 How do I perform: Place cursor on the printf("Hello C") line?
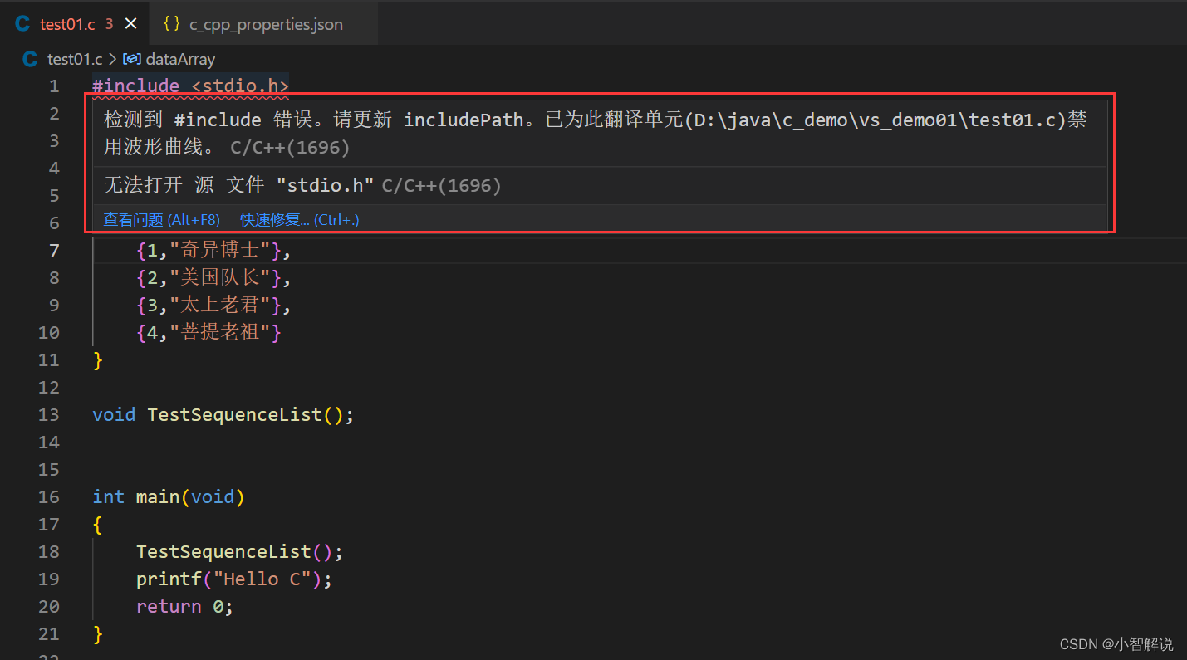pyautogui.click(x=233, y=579)
